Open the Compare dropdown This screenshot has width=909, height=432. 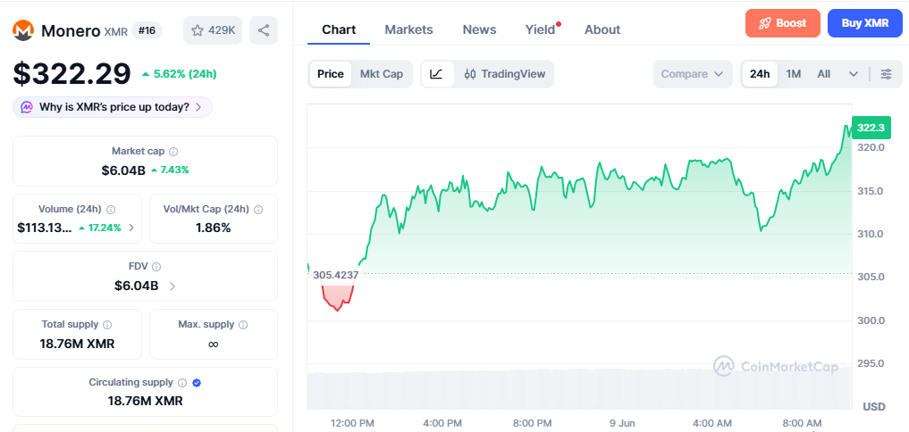692,74
